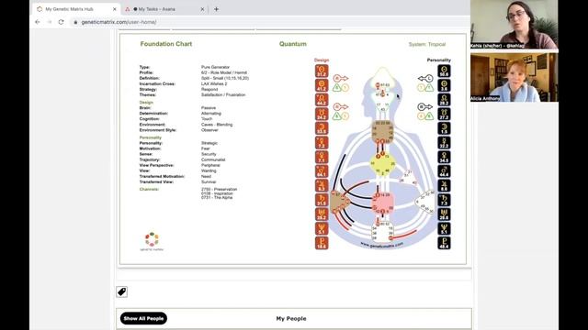This screenshot has width=588, height=330.
Task: Click the Quantum heading
Action: point(293,44)
